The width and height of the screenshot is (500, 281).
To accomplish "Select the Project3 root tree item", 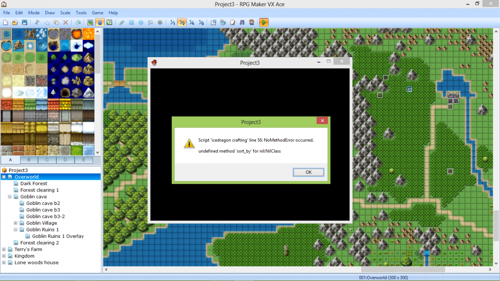I will (18, 170).
